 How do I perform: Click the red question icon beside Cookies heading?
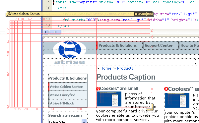click(98, 89)
